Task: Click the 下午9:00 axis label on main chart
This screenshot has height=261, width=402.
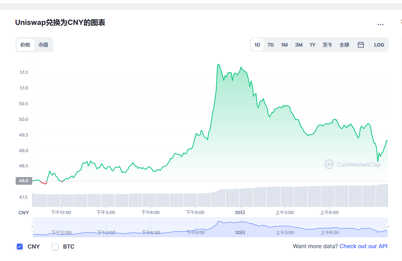Action: point(195,212)
